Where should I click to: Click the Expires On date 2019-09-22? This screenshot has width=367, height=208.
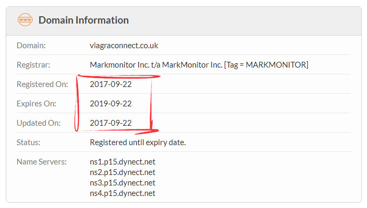tap(110, 104)
